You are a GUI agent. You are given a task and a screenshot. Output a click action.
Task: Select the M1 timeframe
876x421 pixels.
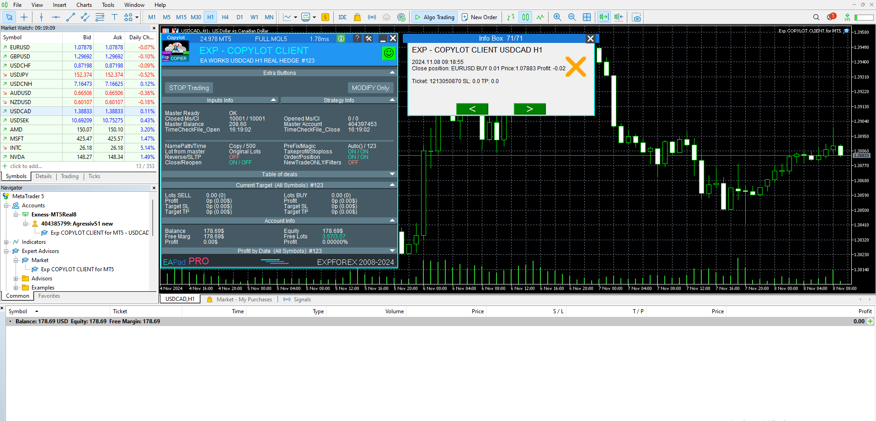pyautogui.click(x=152, y=17)
